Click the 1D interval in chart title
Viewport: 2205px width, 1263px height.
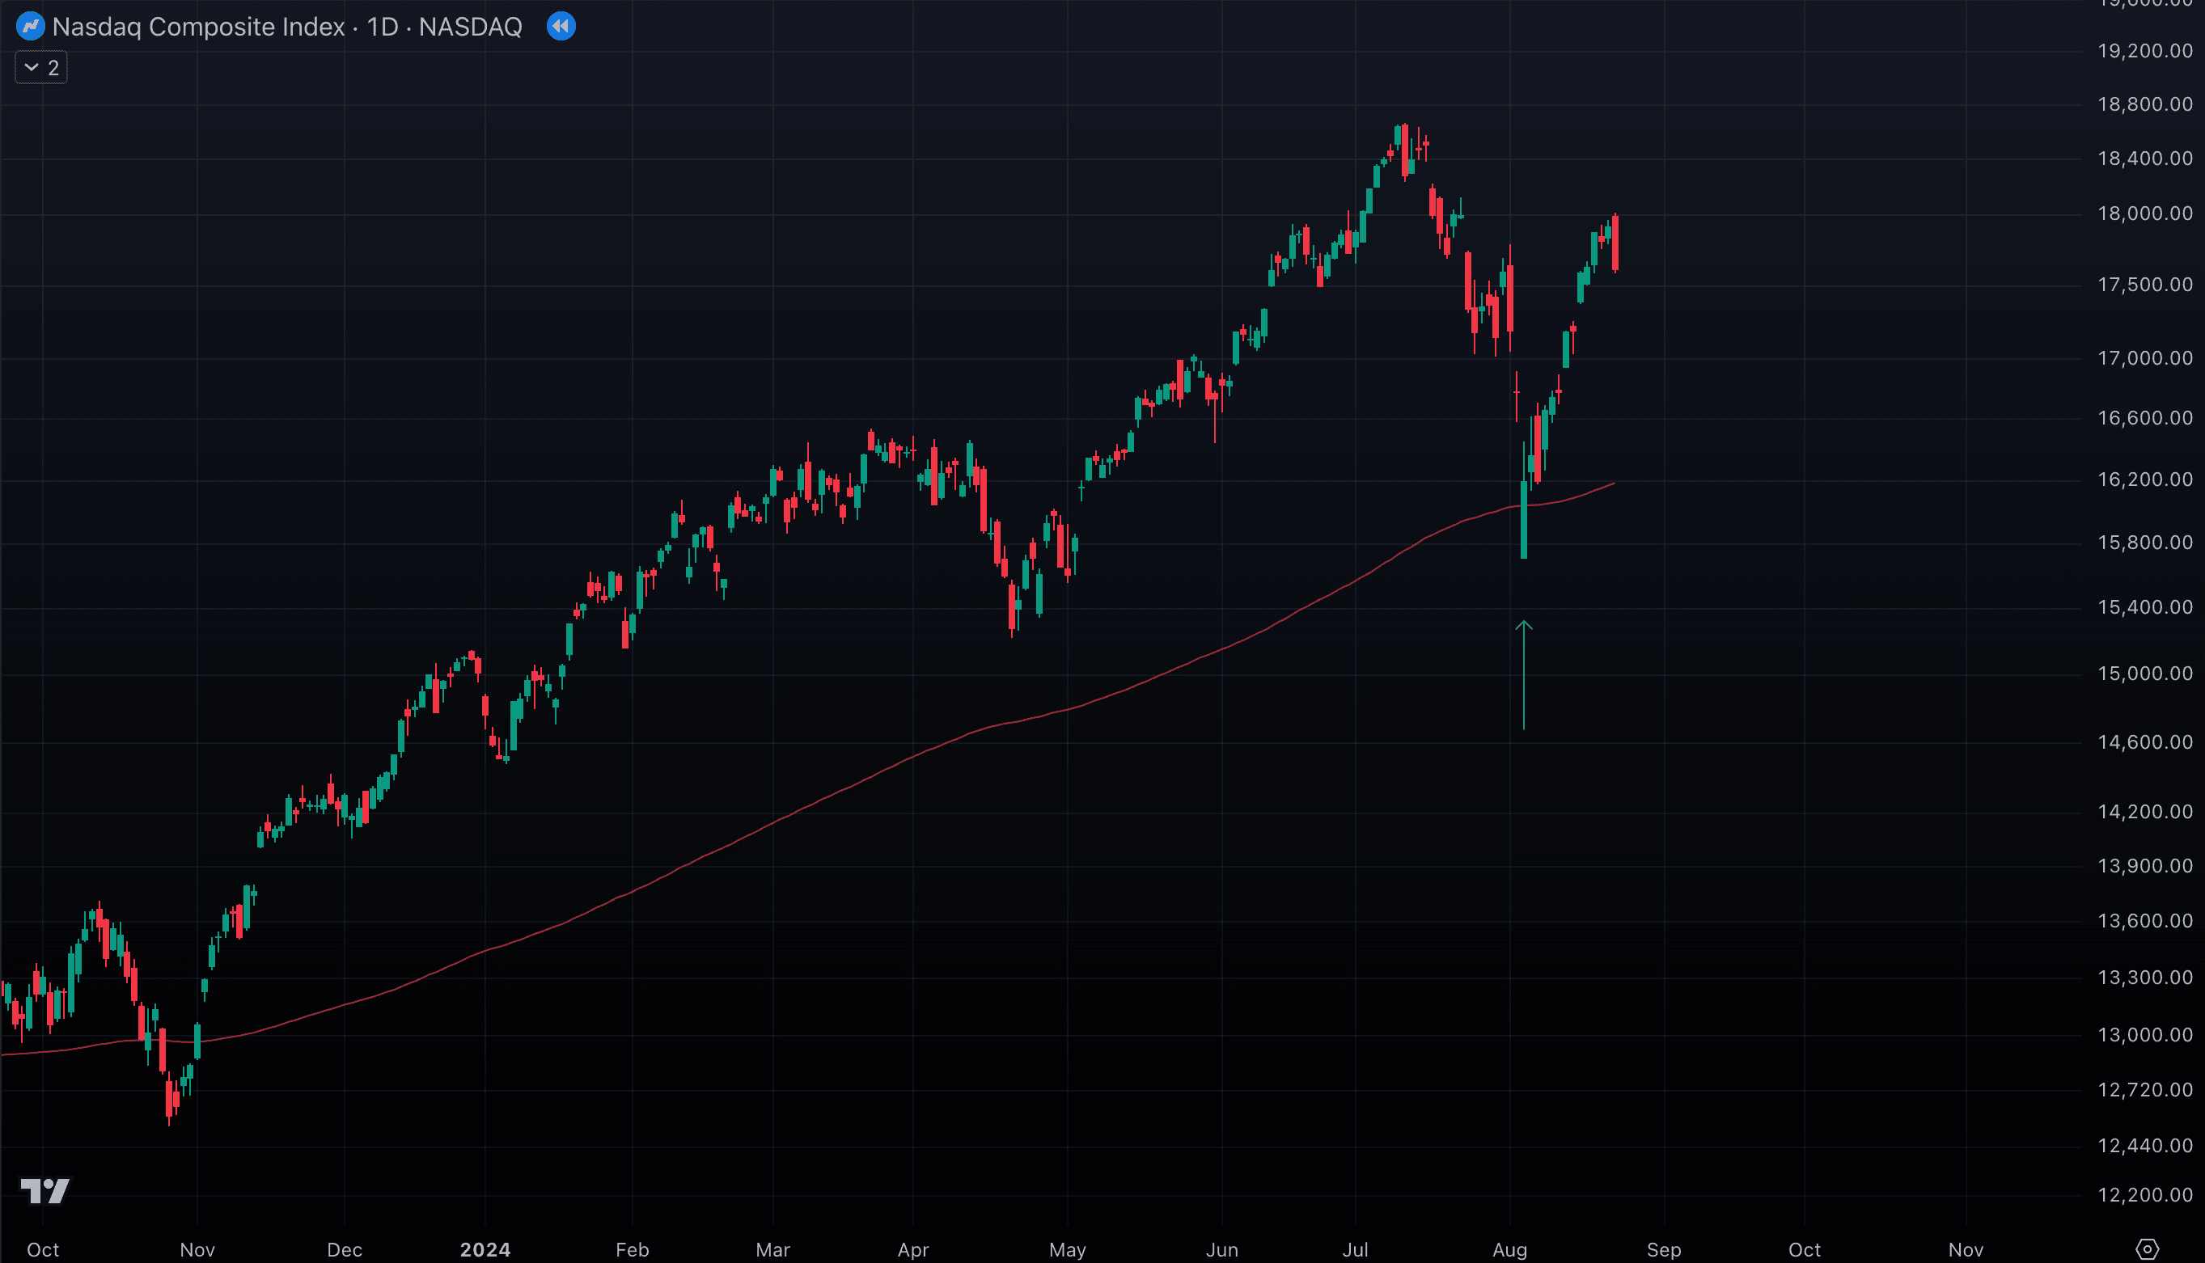[382, 27]
